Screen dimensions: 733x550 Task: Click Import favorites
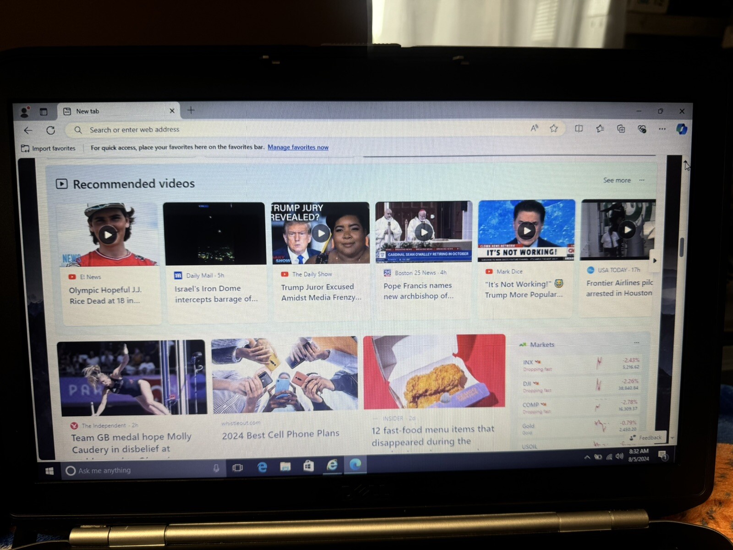[x=48, y=148]
